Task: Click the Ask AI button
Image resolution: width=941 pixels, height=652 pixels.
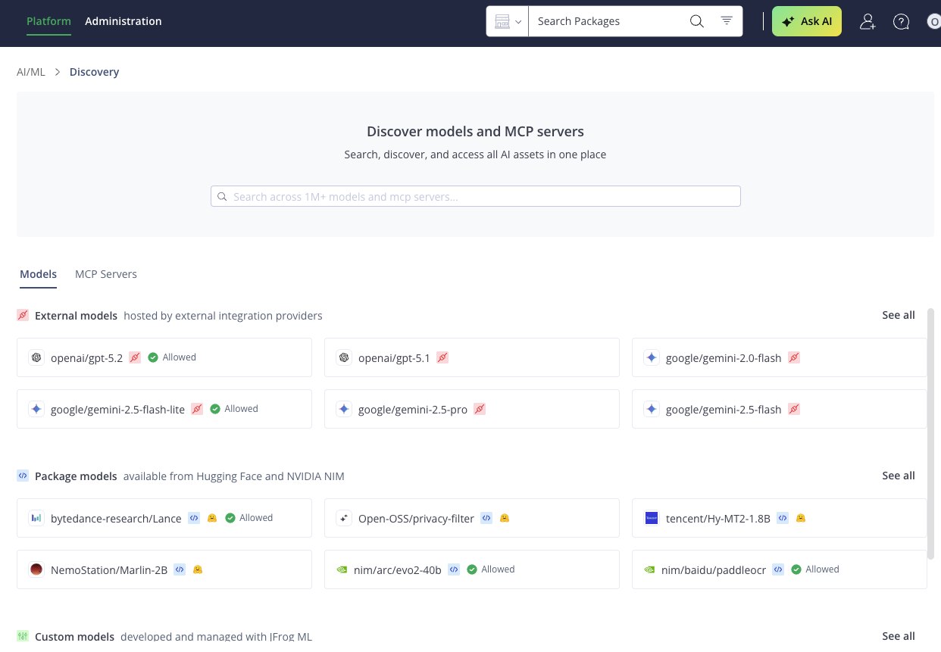Action: 807,21
